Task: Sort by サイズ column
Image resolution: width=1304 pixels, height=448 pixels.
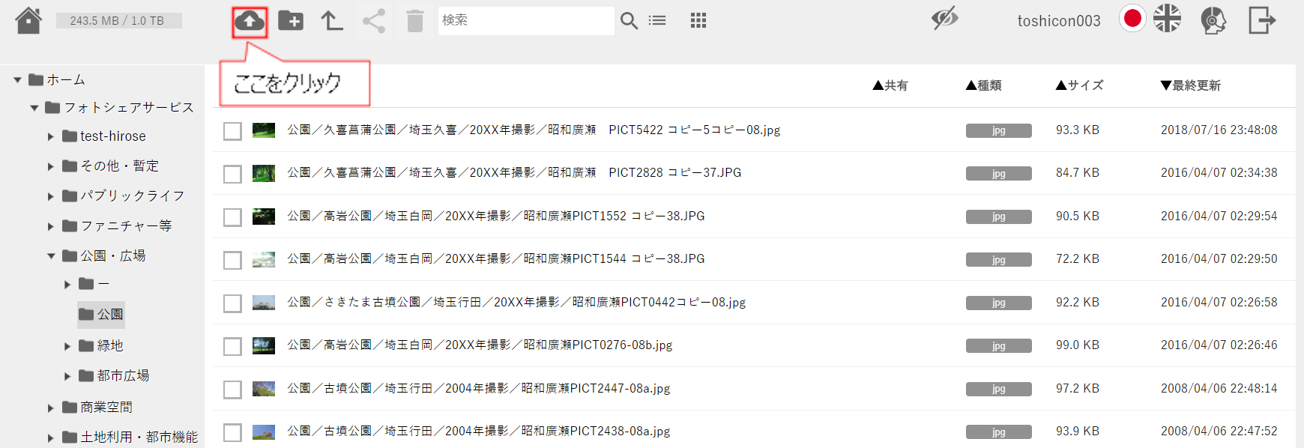Action: point(1080,85)
